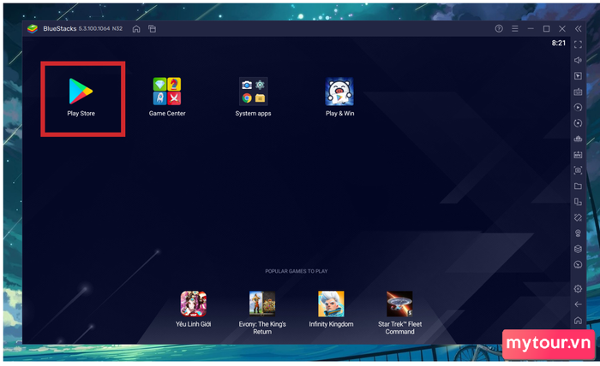
Task: Toggle the fullscreen icon in the sidebar
Action: point(578,44)
